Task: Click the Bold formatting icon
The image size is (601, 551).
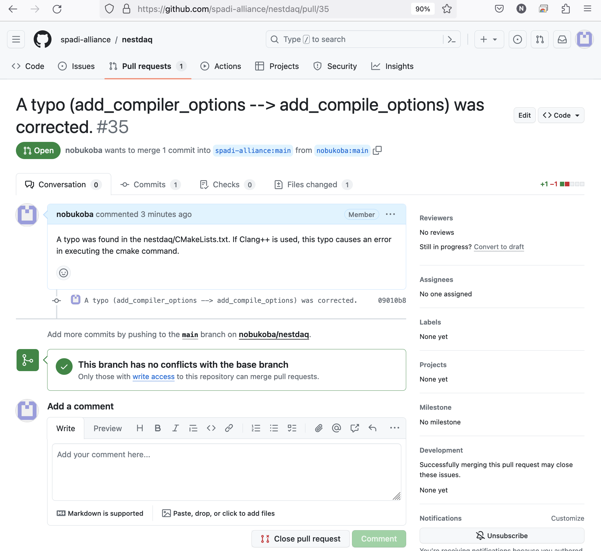Action: coord(157,428)
